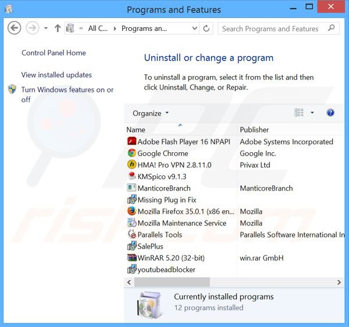Click the ManticoreBranch program icon
The height and width of the screenshot is (327, 349).
click(131, 188)
